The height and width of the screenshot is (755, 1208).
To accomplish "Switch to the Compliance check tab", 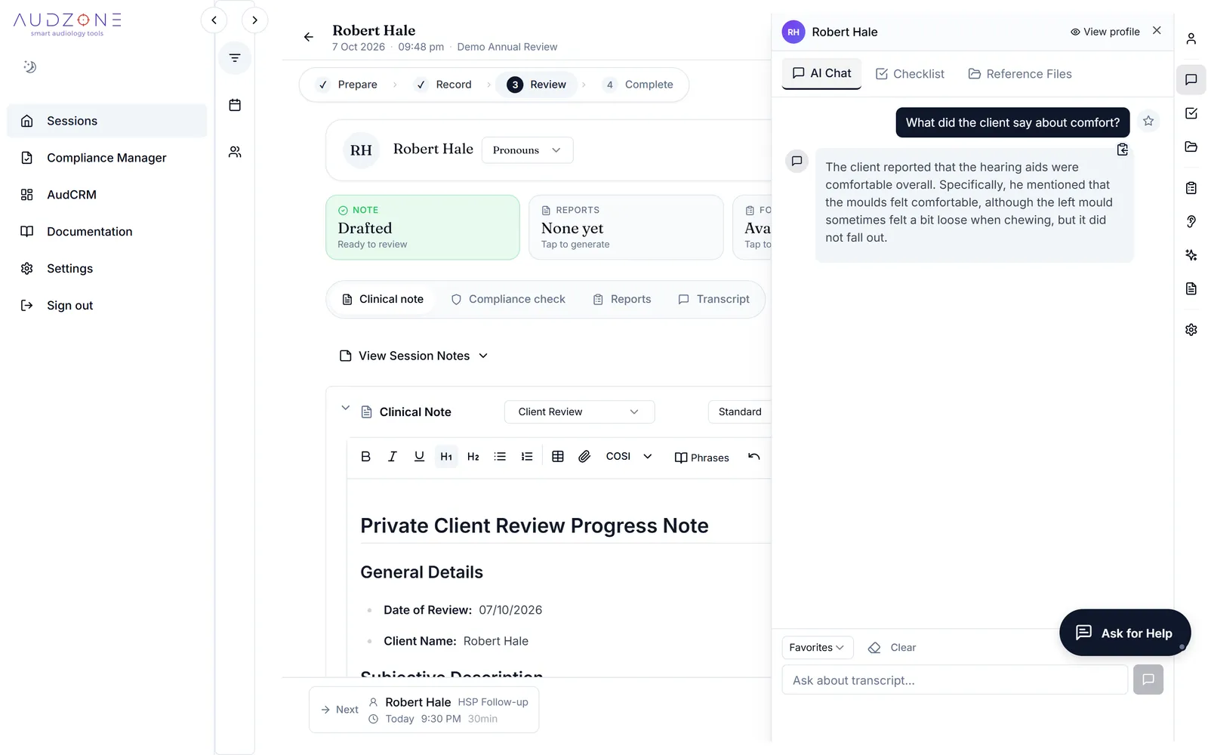I will point(508,300).
